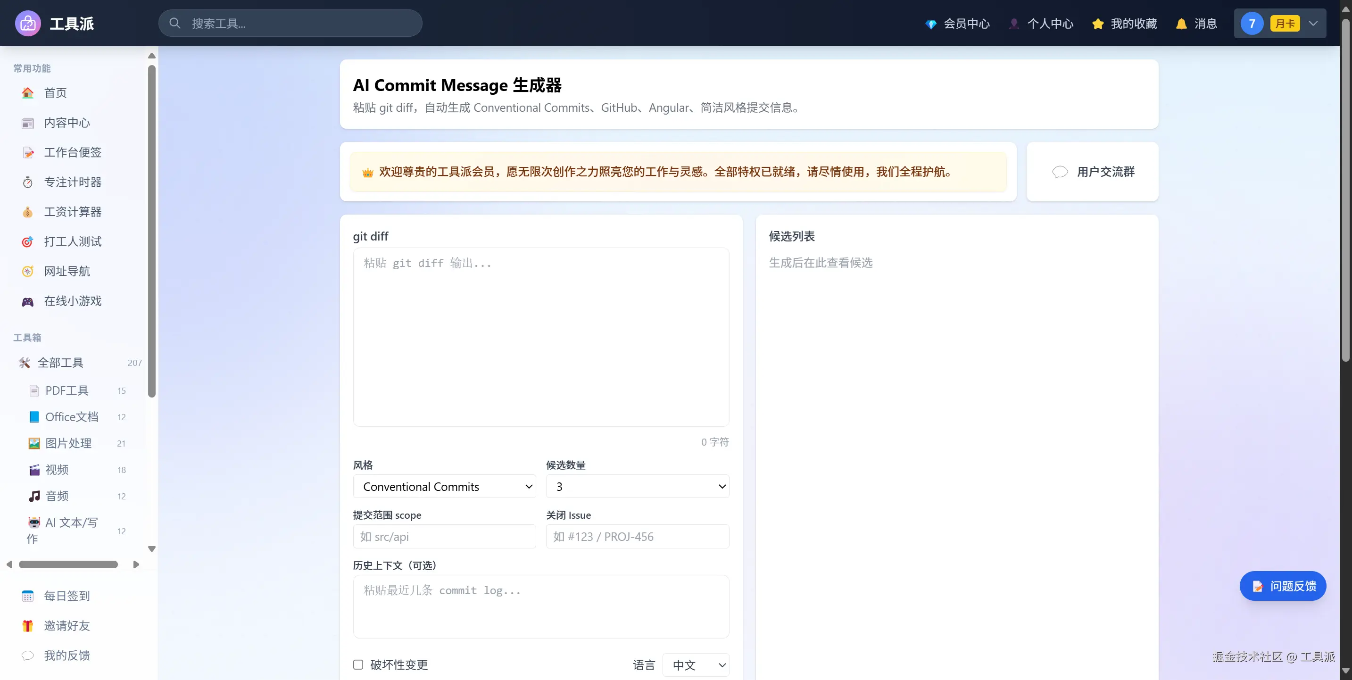Click the 我的反馈 speech bubble icon
Image resolution: width=1352 pixels, height=680 pixels.
pos(28,655)
